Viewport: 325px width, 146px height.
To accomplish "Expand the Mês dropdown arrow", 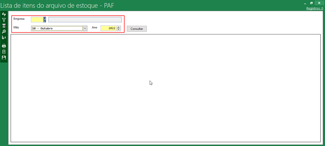I will 85,29.
